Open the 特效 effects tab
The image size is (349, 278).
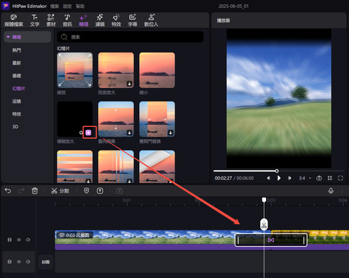coord(116,21)
